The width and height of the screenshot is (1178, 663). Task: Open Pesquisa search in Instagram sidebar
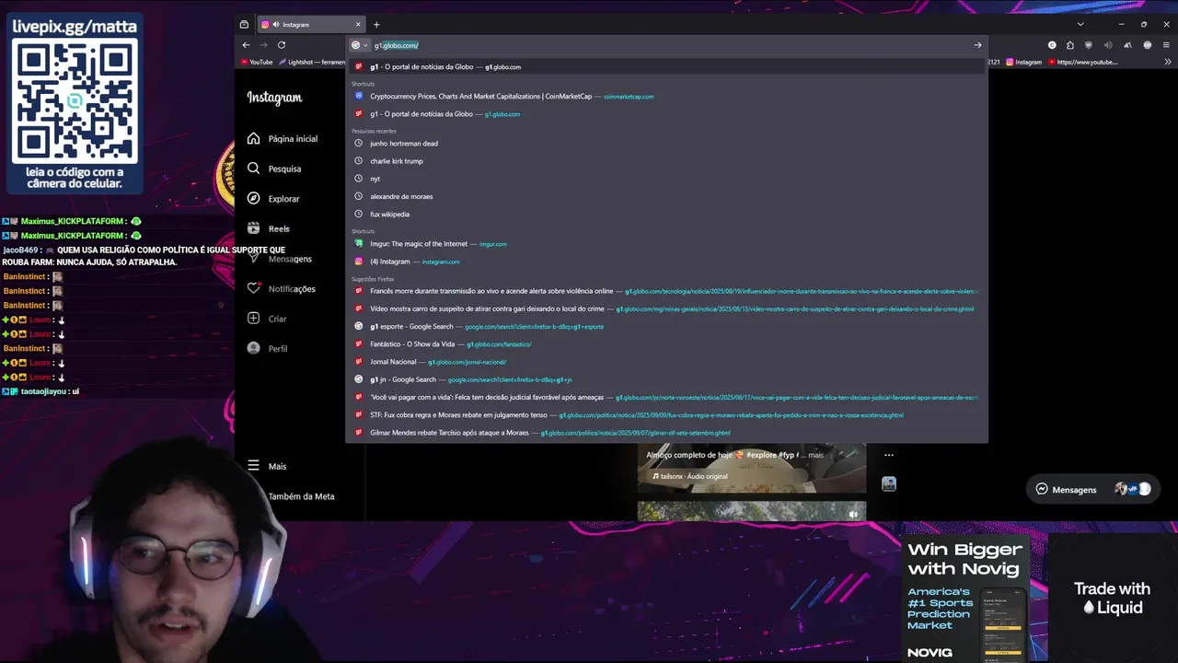274,169
